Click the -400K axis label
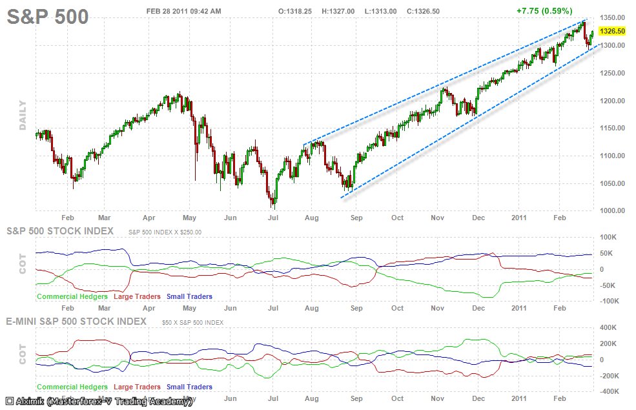This screenshot has width=636, height=410. [610, 392]
